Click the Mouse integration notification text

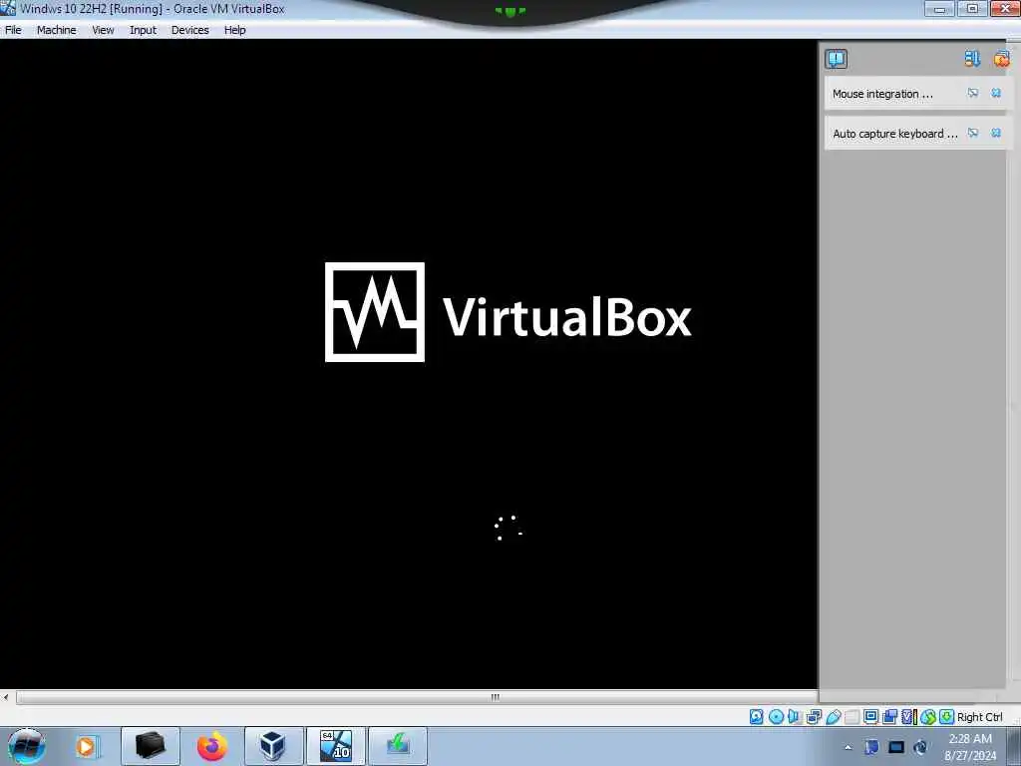pos(882,94)
